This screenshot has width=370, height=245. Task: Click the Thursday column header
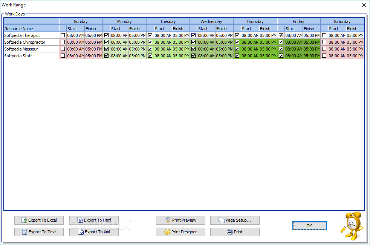coord(255,21)
